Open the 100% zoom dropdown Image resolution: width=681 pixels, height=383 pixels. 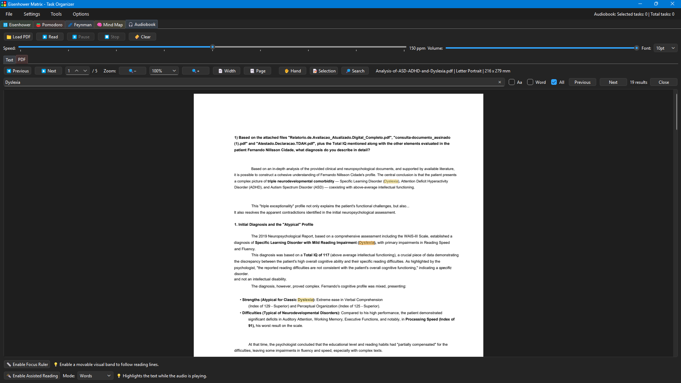164,71
